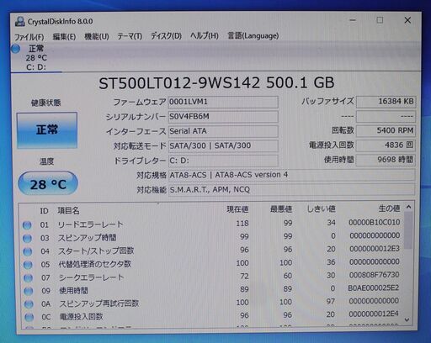Click the ID column header
Screen dimensions: 431x343
pyautogui.click(x=45, y=211)
